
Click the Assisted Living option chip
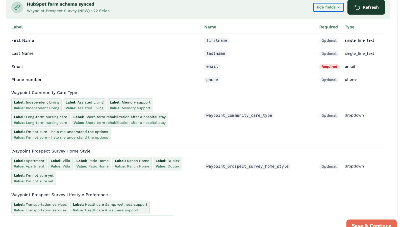pyautogui.click(x=84, y=105)
